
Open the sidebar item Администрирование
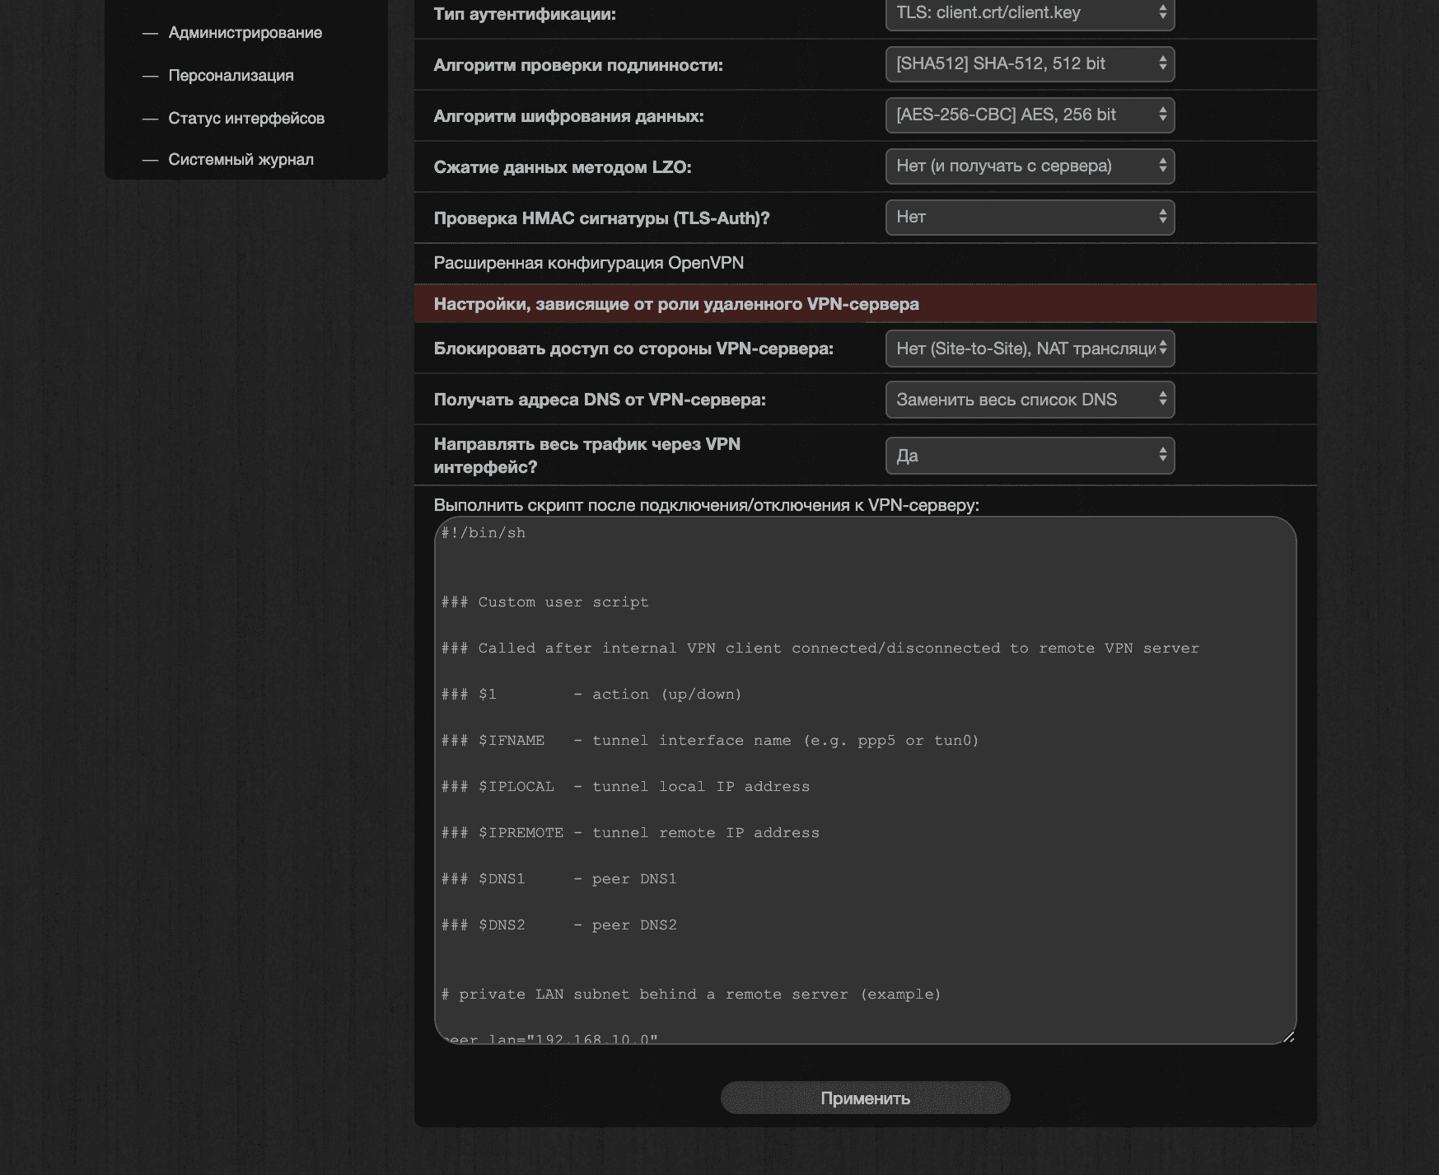(245, 33)
